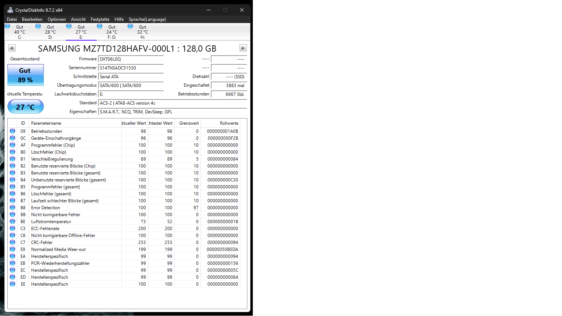Click Laufzeit schlechter Blöcke (gesamt) row text

pyautogui.click(x=65, y=201)
